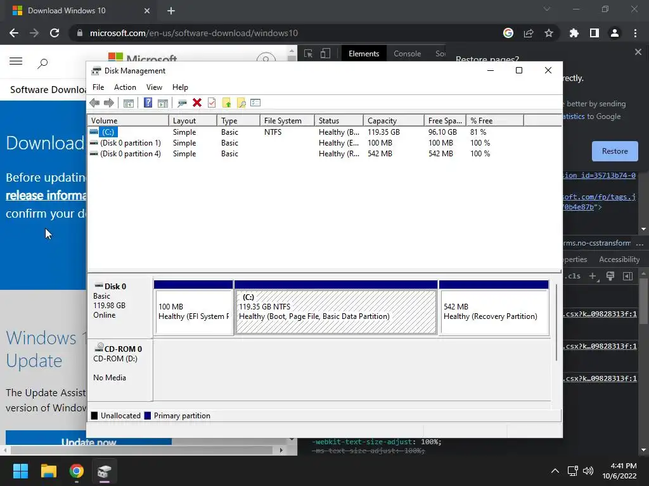The width and height of the screenshot is (649, 486).
Task: Open Chrome extensions puzzle icon
Action: 574,33
